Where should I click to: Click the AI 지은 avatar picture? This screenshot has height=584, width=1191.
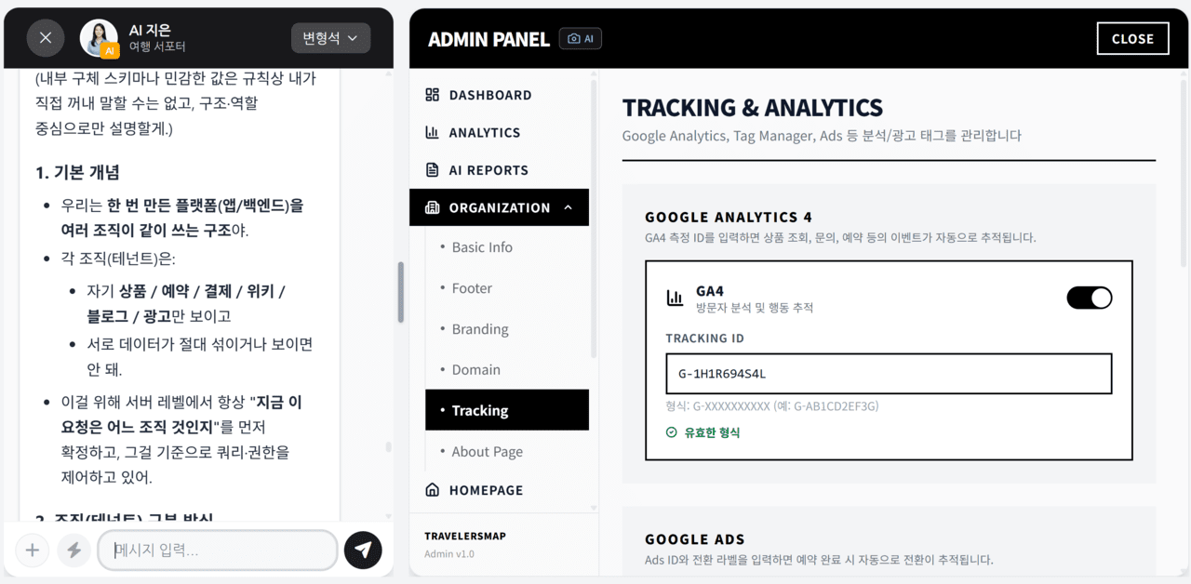pyautogui.click(x=99, y=38)
